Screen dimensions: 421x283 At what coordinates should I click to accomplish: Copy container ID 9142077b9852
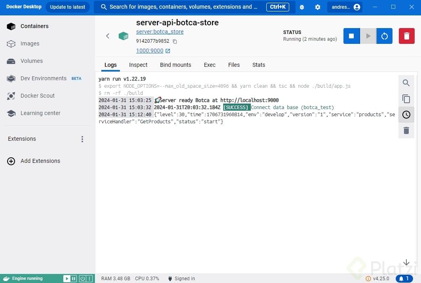[x=175, y=42]
